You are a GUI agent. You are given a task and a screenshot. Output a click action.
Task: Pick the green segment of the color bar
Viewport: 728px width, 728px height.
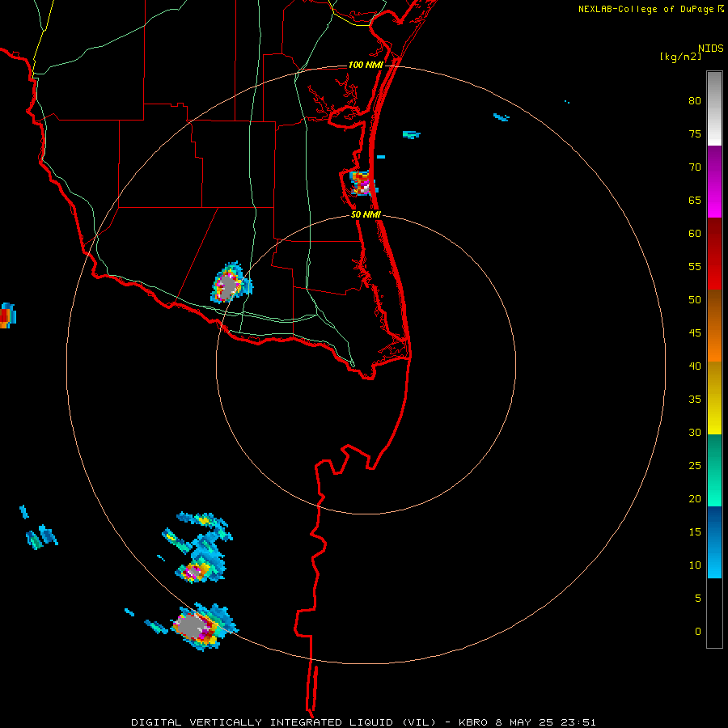714,470
